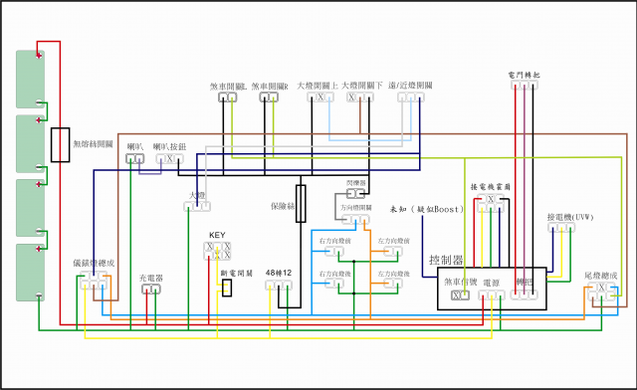637x390 pixels.
Task: Click the 電源 label inside controller
Action: point(491,283)
